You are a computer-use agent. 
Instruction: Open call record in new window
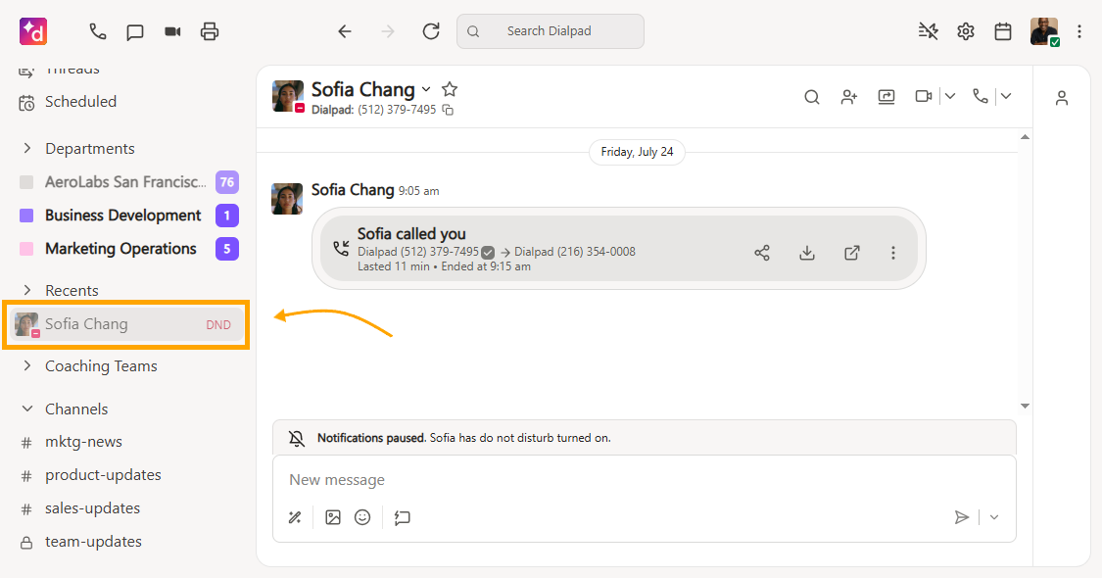[x=852, y=253]
